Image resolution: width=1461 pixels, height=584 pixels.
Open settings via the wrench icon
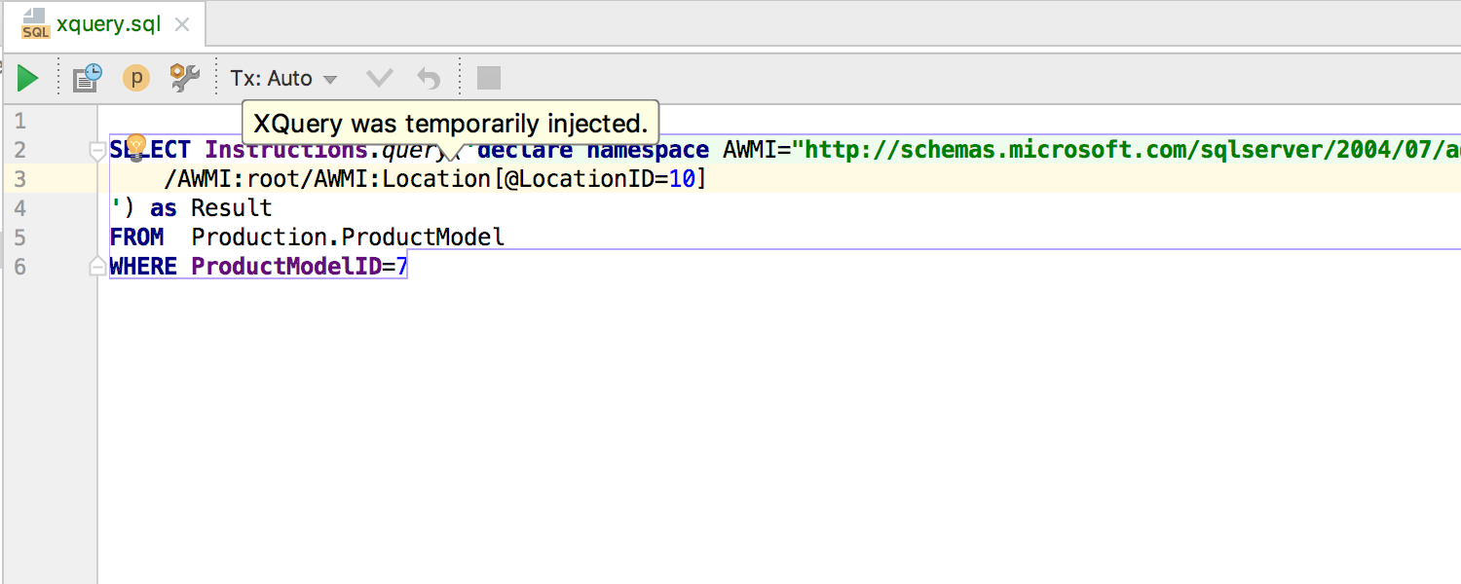184,78
